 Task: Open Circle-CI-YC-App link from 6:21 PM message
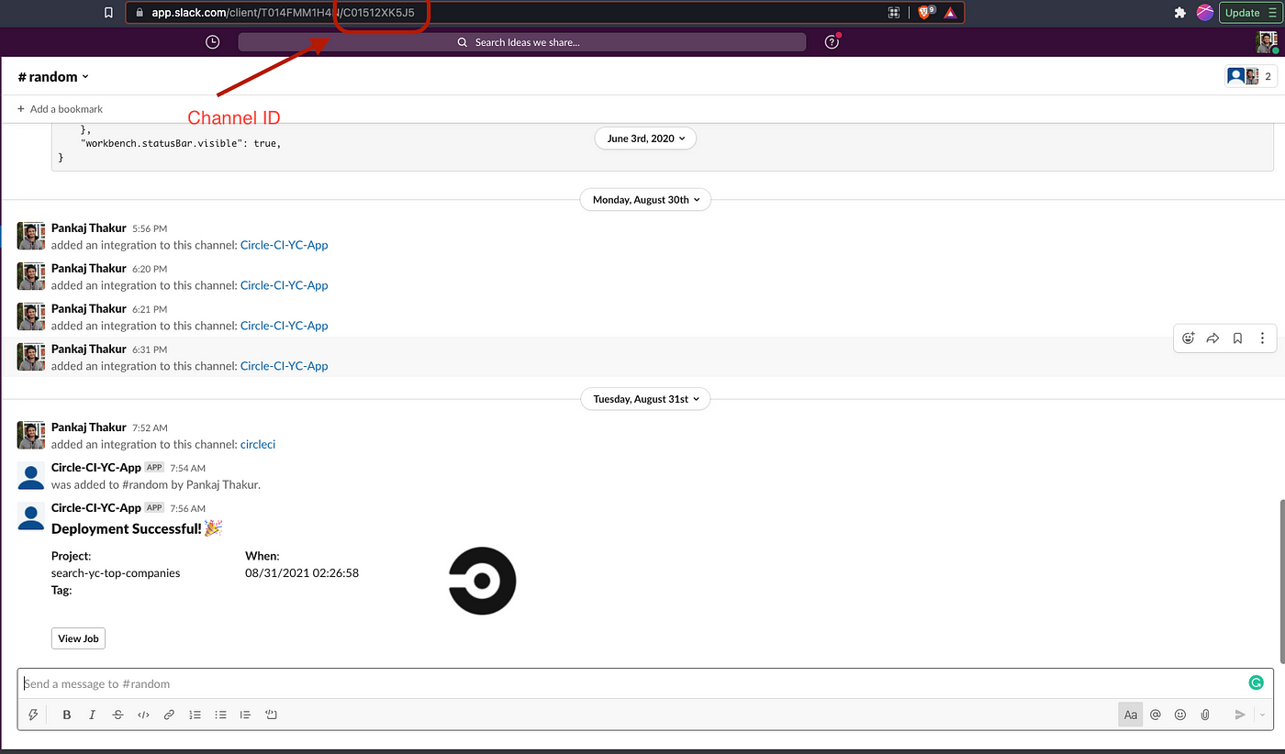coord(284,326)
